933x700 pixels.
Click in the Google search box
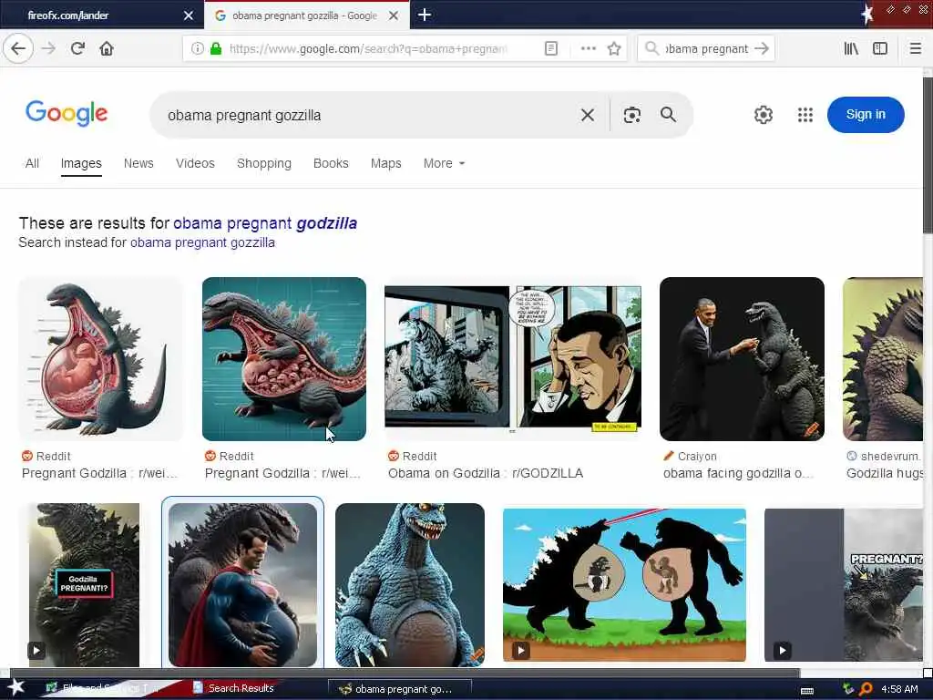pos(369,115)
